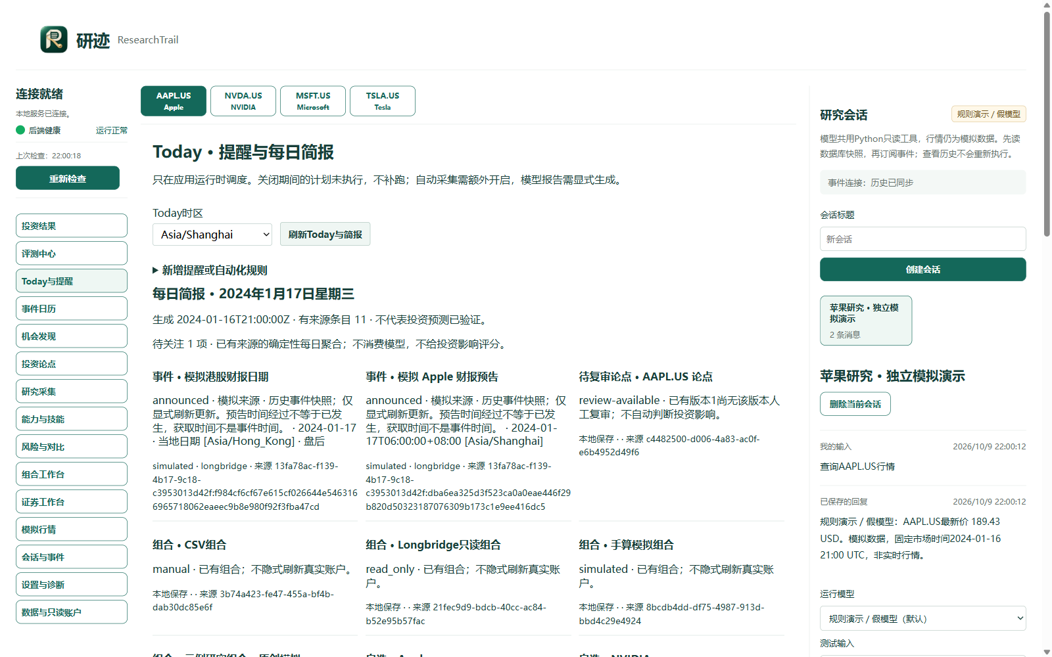Viewport: 1052px width, 657px height.
Task: Click the 事件 • 模拟 Apple 财报预告 heading
Action: [432, 376]
